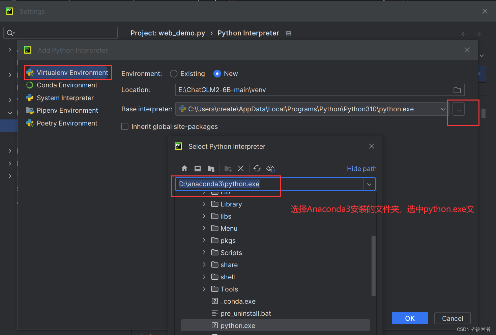Select pre_uninstall.bat file in tree
Image resolution: width=496 pixels, height=335 pixels.
(x=275, y=313)
